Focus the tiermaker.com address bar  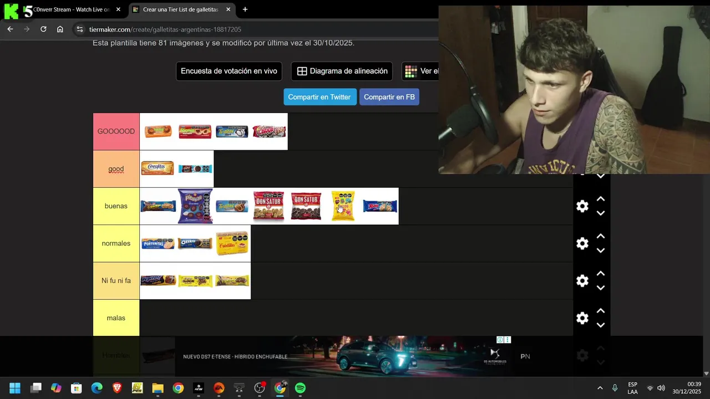(165, 29)
